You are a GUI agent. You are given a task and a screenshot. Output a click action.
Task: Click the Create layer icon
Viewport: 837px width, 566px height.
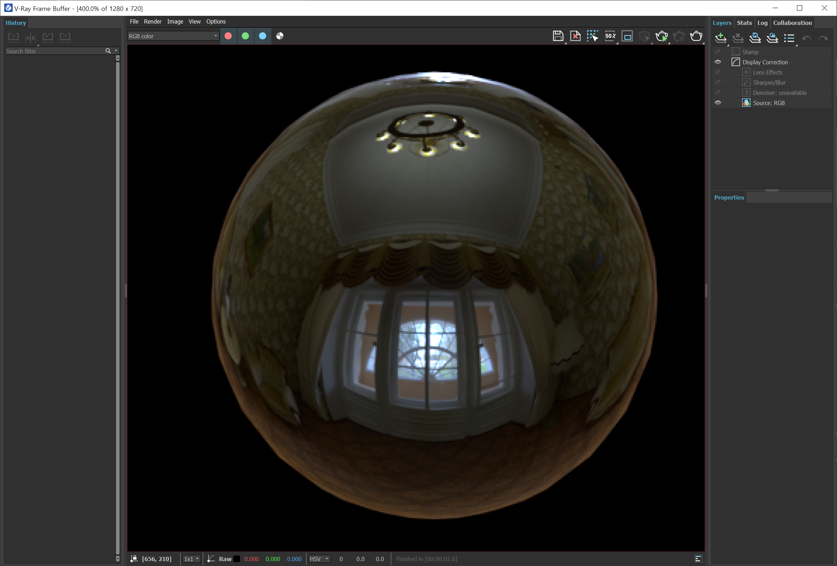720,38
